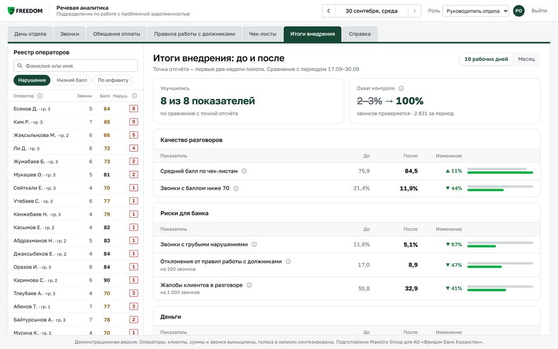Image resolution: width=558 pixels, height=349 pixels.
Task: Click info icon beside Охват контроля
Action: [x=401, y=88]
